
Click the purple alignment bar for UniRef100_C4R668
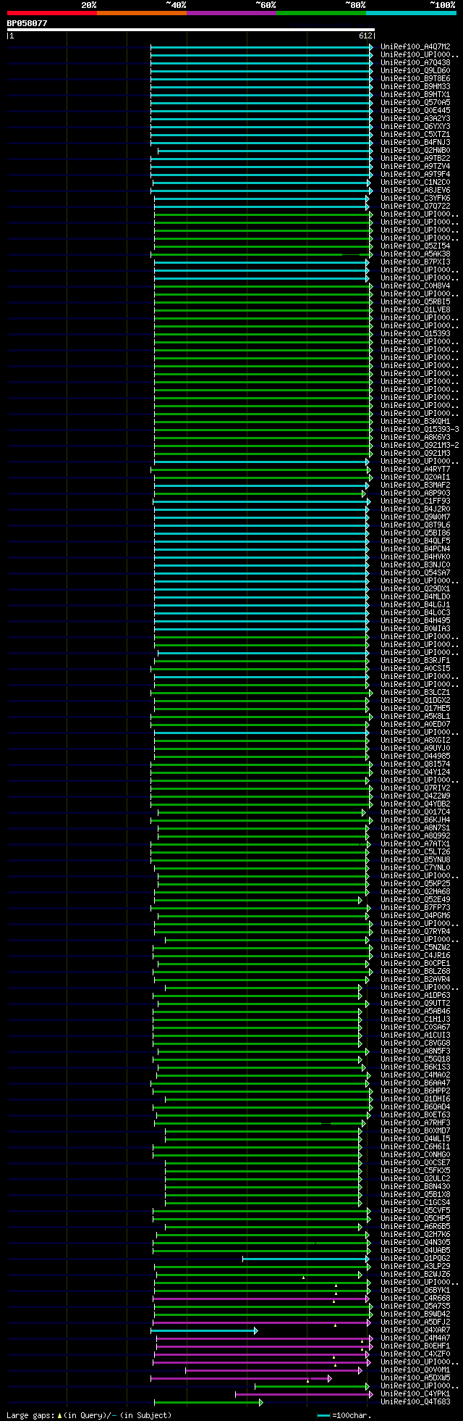tap(261, 1299)
